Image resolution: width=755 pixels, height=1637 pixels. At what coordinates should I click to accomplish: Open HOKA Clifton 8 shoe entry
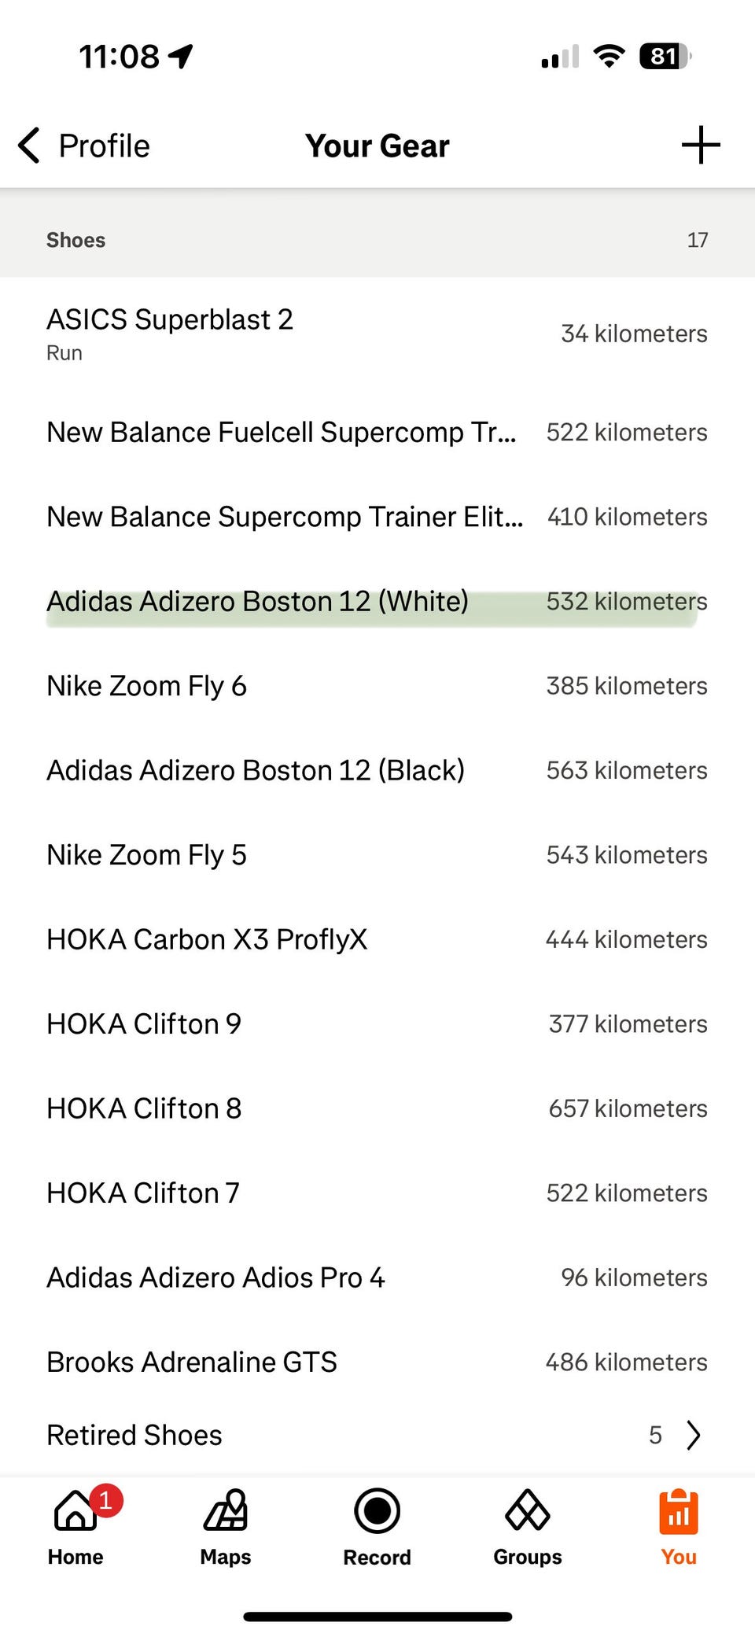144,1108
